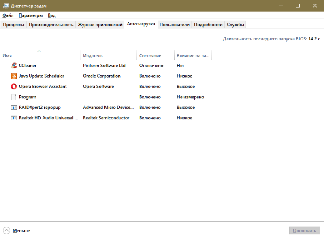Image resolution: width=324 pixels, height=240 pixels.
Task: Click the Java Update Scheduler icon
Action: (x=14, y=76)
